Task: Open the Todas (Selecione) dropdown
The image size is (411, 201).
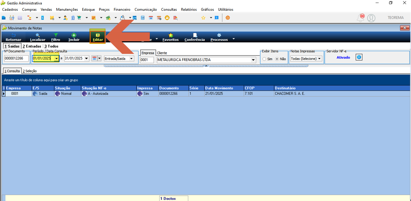Action: pyautogui.click(x=319, y=59)
